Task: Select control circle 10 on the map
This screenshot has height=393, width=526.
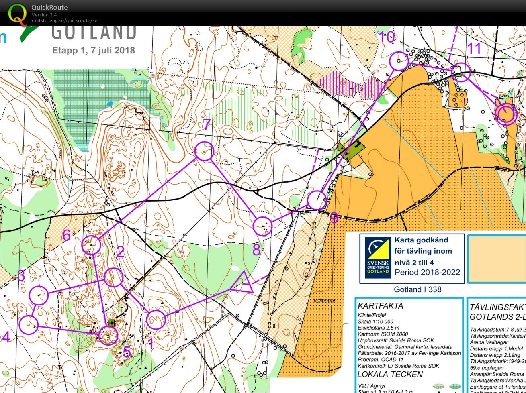Action: point(399,61)
